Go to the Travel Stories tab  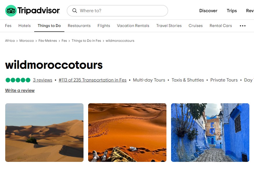[x=169, y=26]
